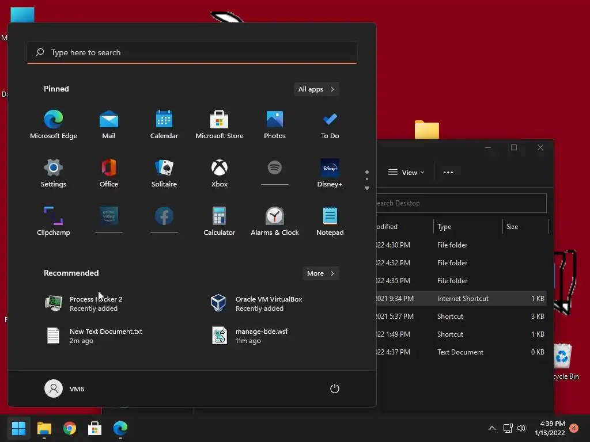The image size is (590, 442).
Task: Select the File folder row dated 4:30 PM
Action: click(x=462, y=245)
